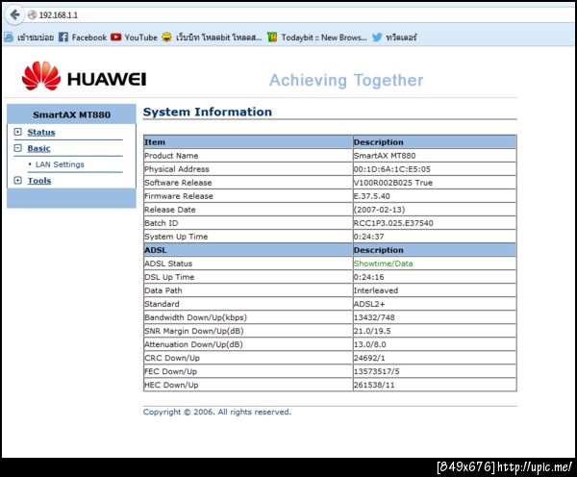The width and height of the screenshot is (577, 477).
Task: Open the YouTube bookmark label
Action: (141, 38)
